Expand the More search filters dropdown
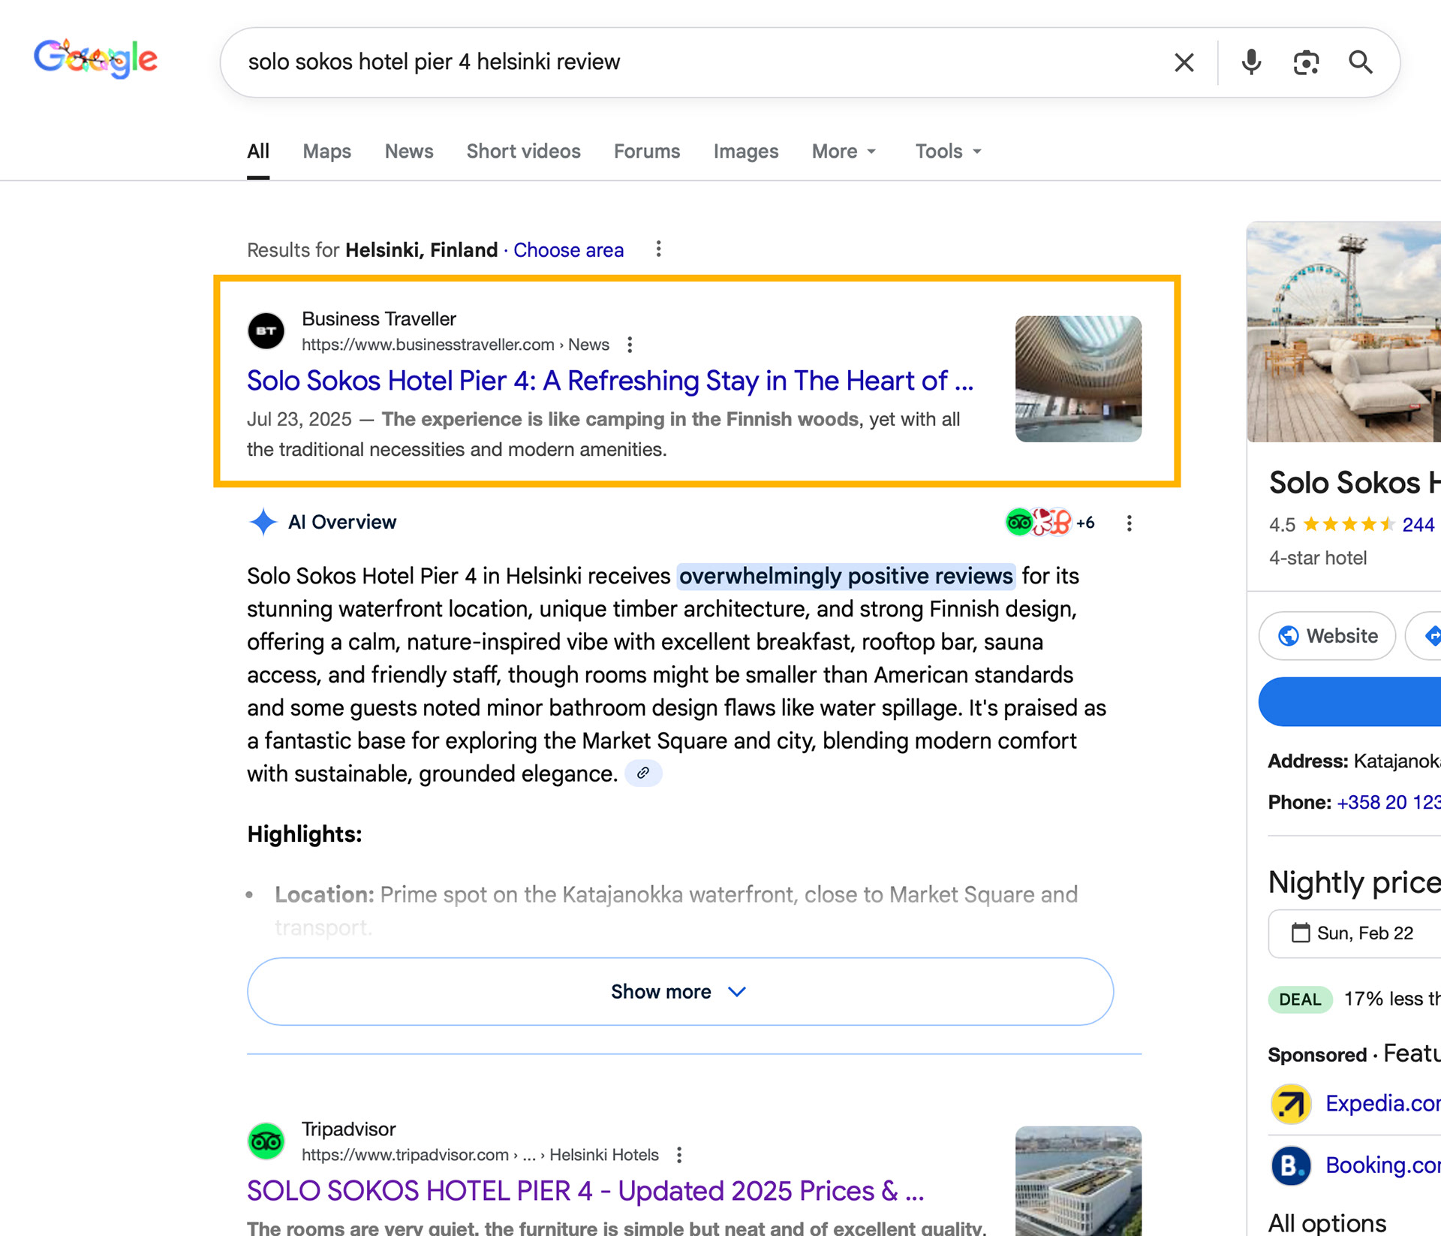Screen dimensions: 1441x1236 click(x=844, y=152)
